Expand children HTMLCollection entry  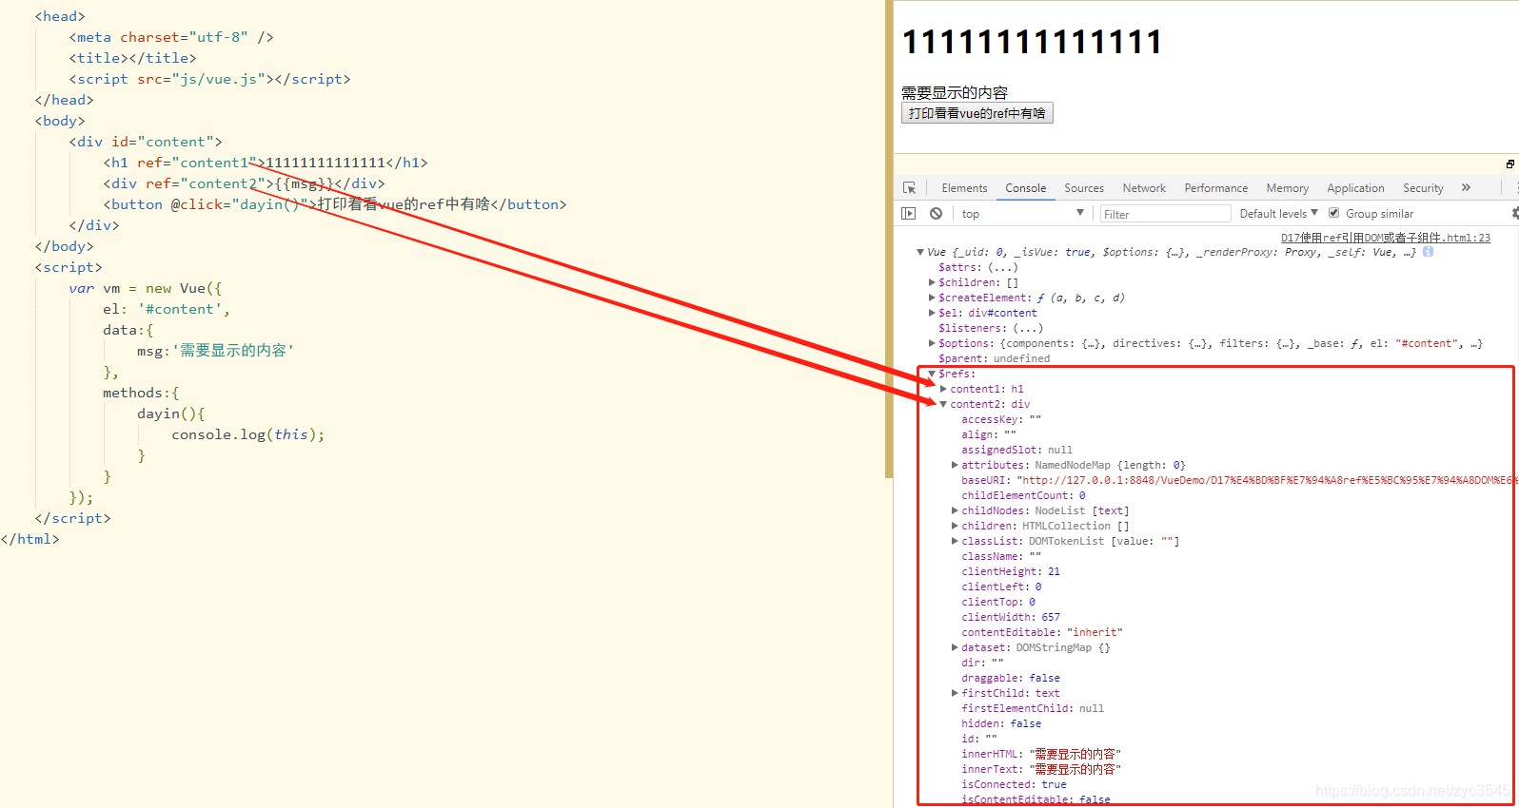(955, 526)
